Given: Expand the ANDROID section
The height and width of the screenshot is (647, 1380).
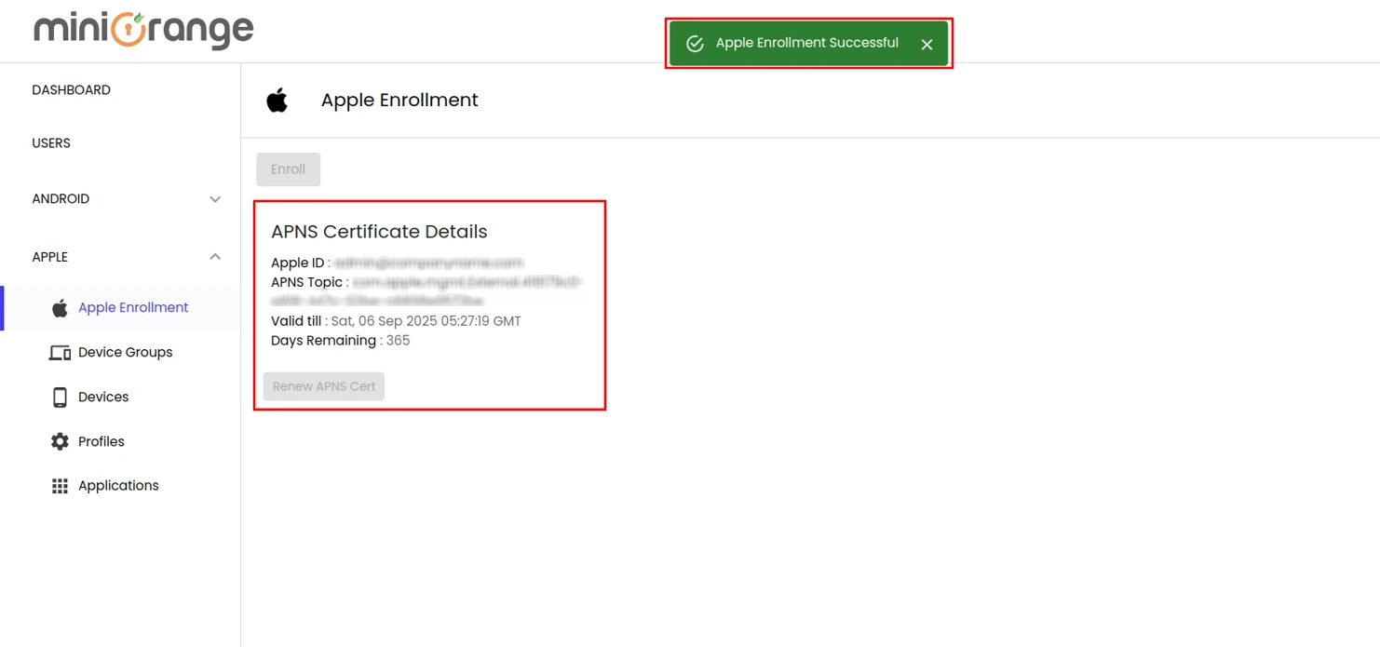Looking at the screenshot, I should 215,198.
